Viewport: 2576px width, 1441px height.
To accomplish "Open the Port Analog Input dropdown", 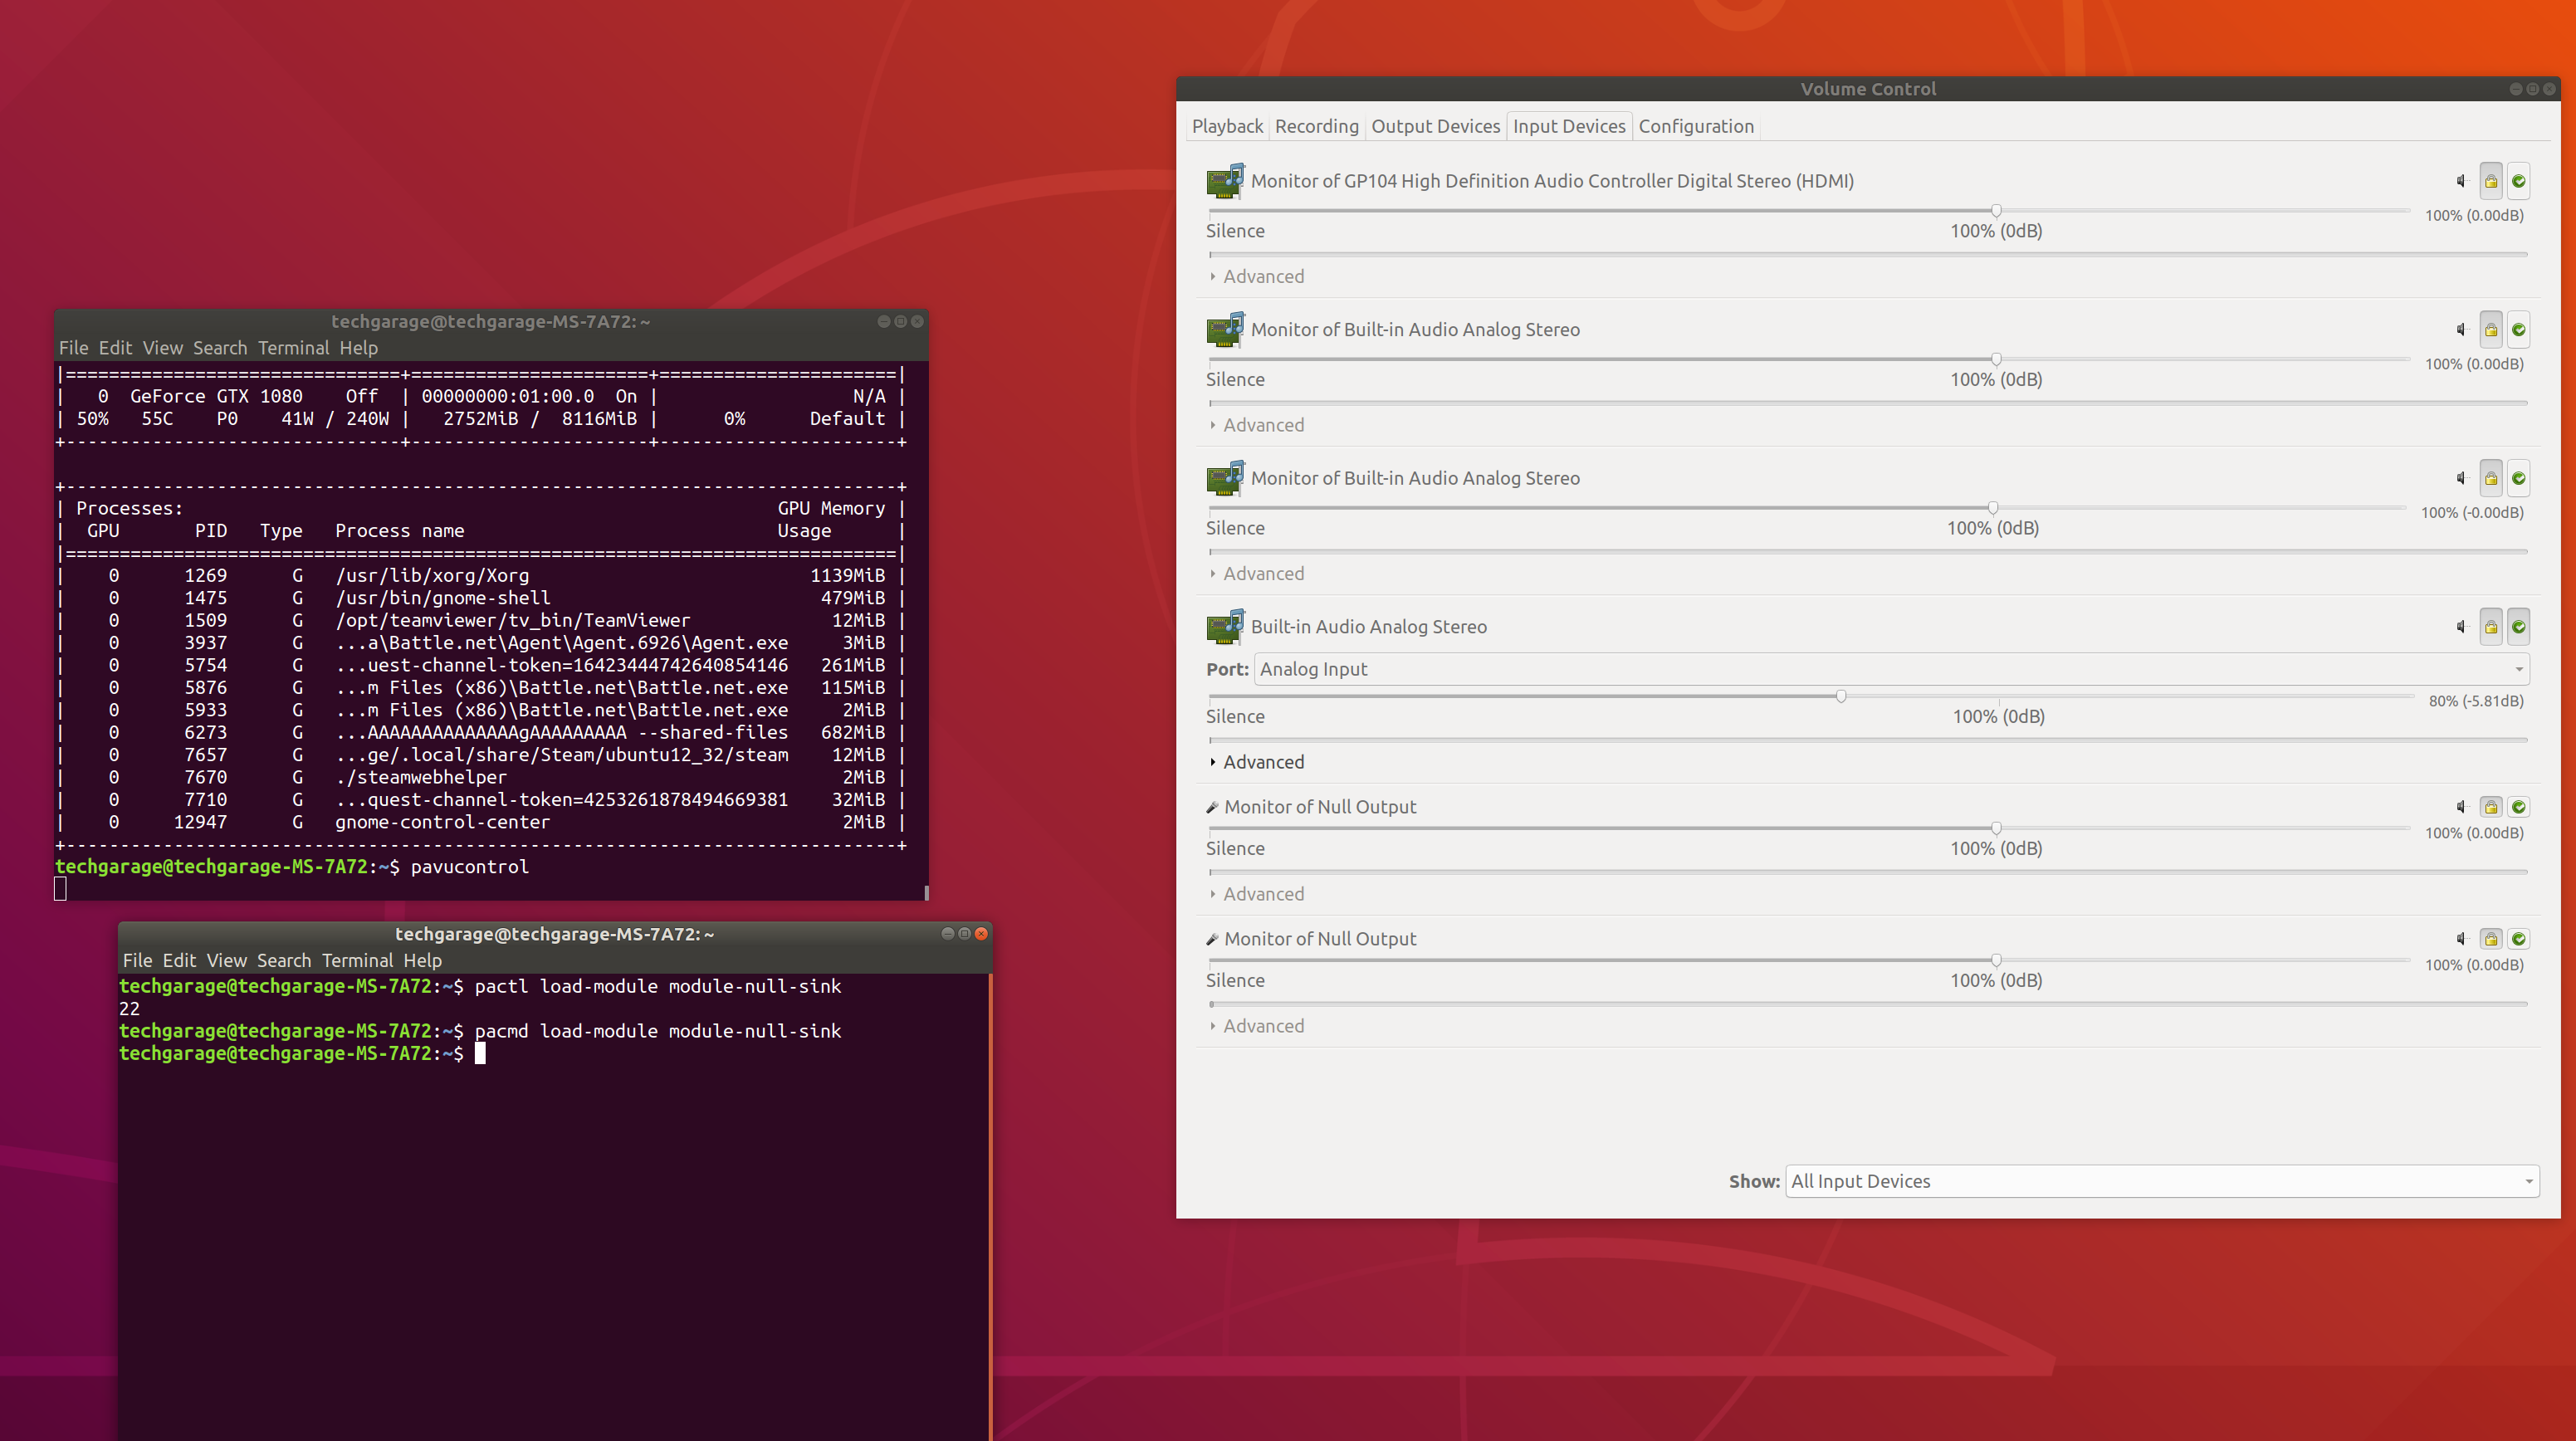I will click(1890, 669).
